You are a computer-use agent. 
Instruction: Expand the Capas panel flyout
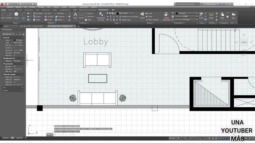point(118,23)
